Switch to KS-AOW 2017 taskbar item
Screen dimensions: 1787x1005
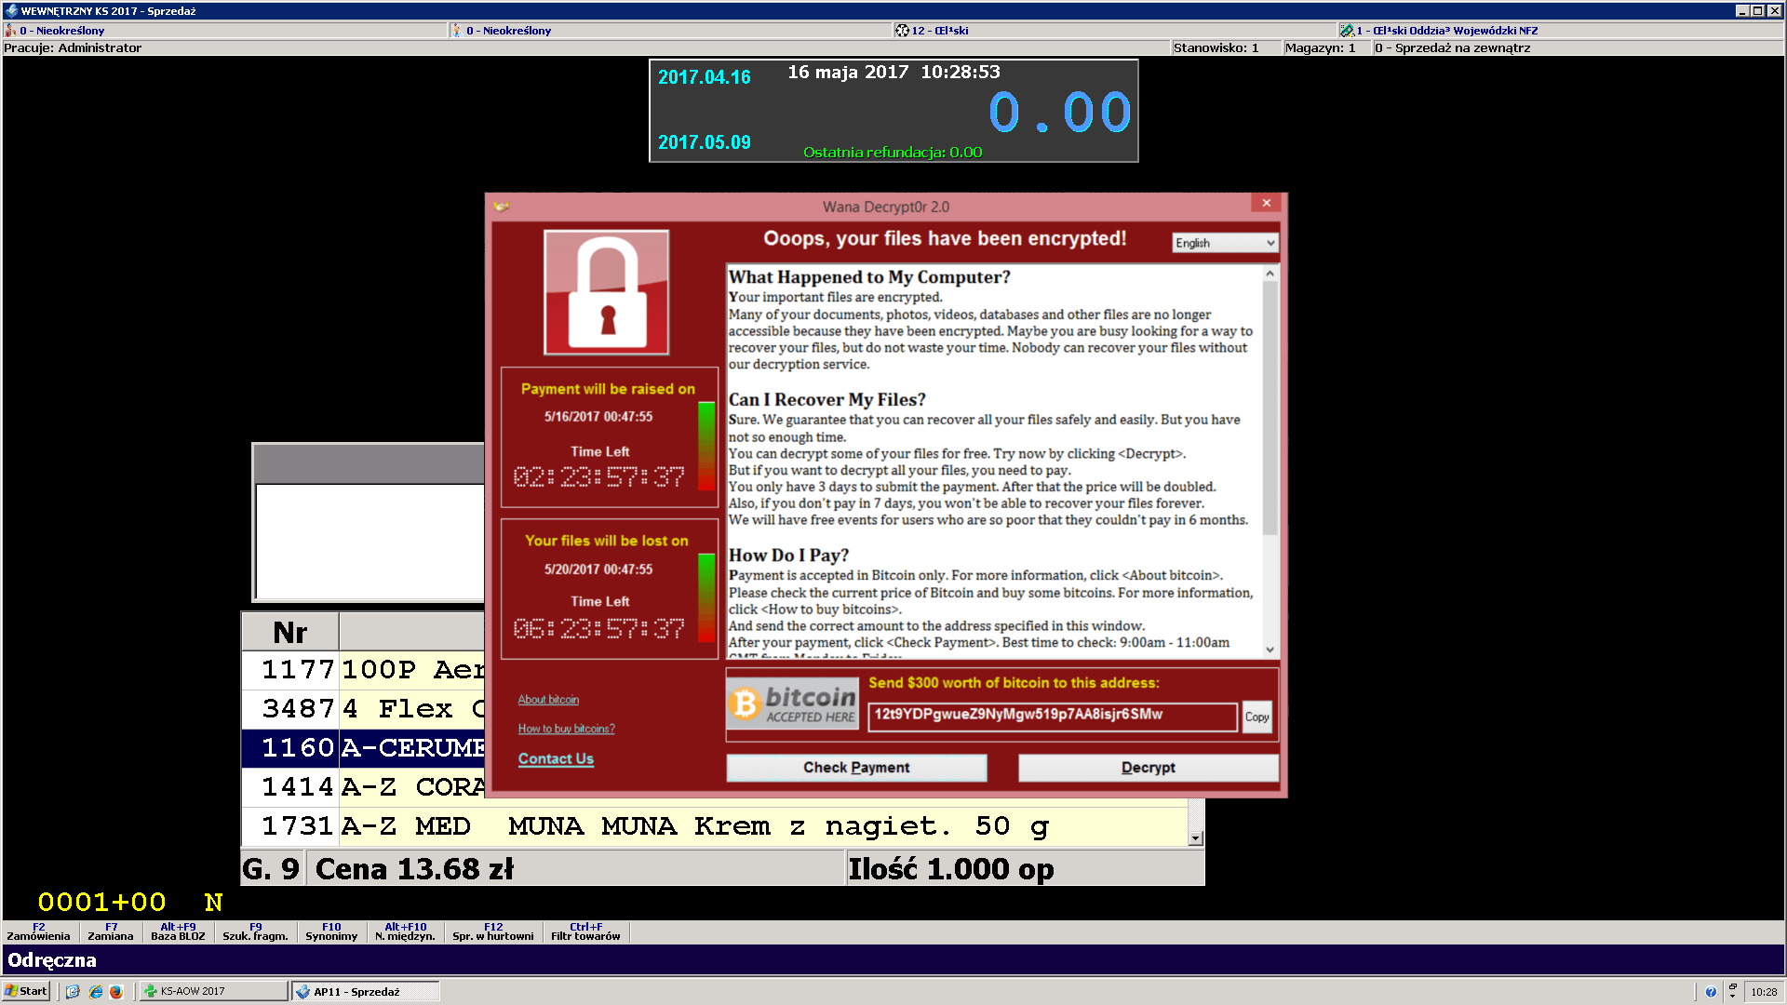coord(213,992)
